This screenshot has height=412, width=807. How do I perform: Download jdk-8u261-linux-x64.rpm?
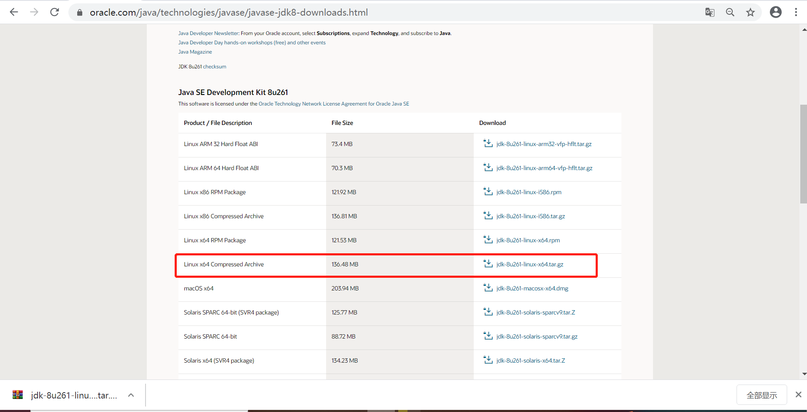pyautogui.click(x=528, y=240)
